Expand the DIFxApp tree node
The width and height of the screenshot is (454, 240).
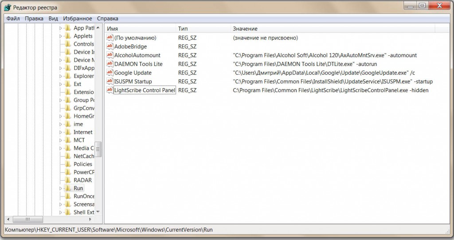point(60,68)
